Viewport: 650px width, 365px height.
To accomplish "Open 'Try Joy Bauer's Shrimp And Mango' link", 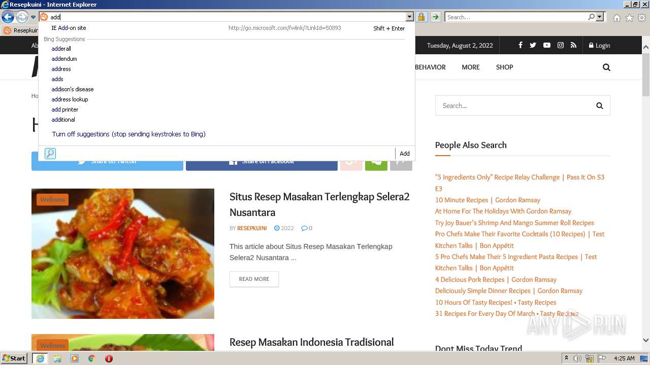I will (x=514, y=223).
